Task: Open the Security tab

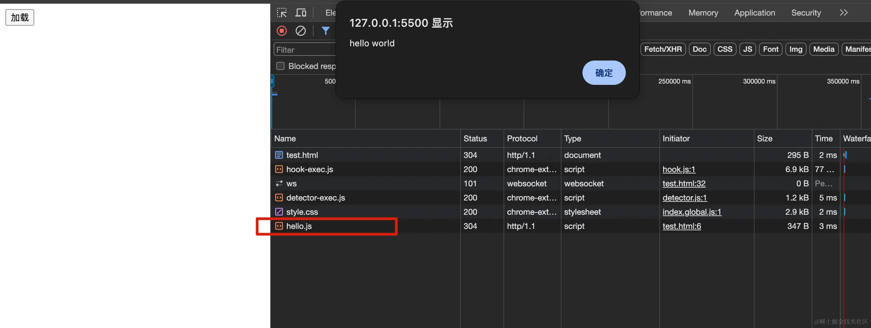Action: [x=806, y=13]
